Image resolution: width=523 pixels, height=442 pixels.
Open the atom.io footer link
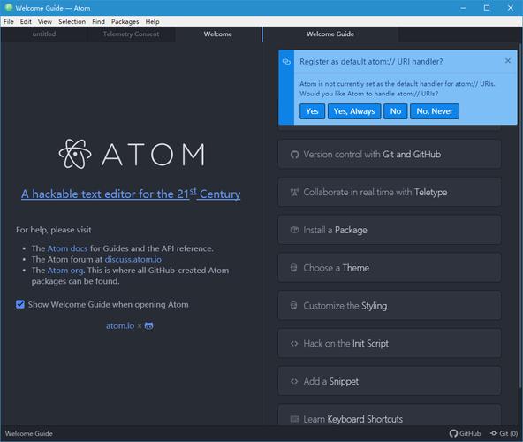point(120,326)
